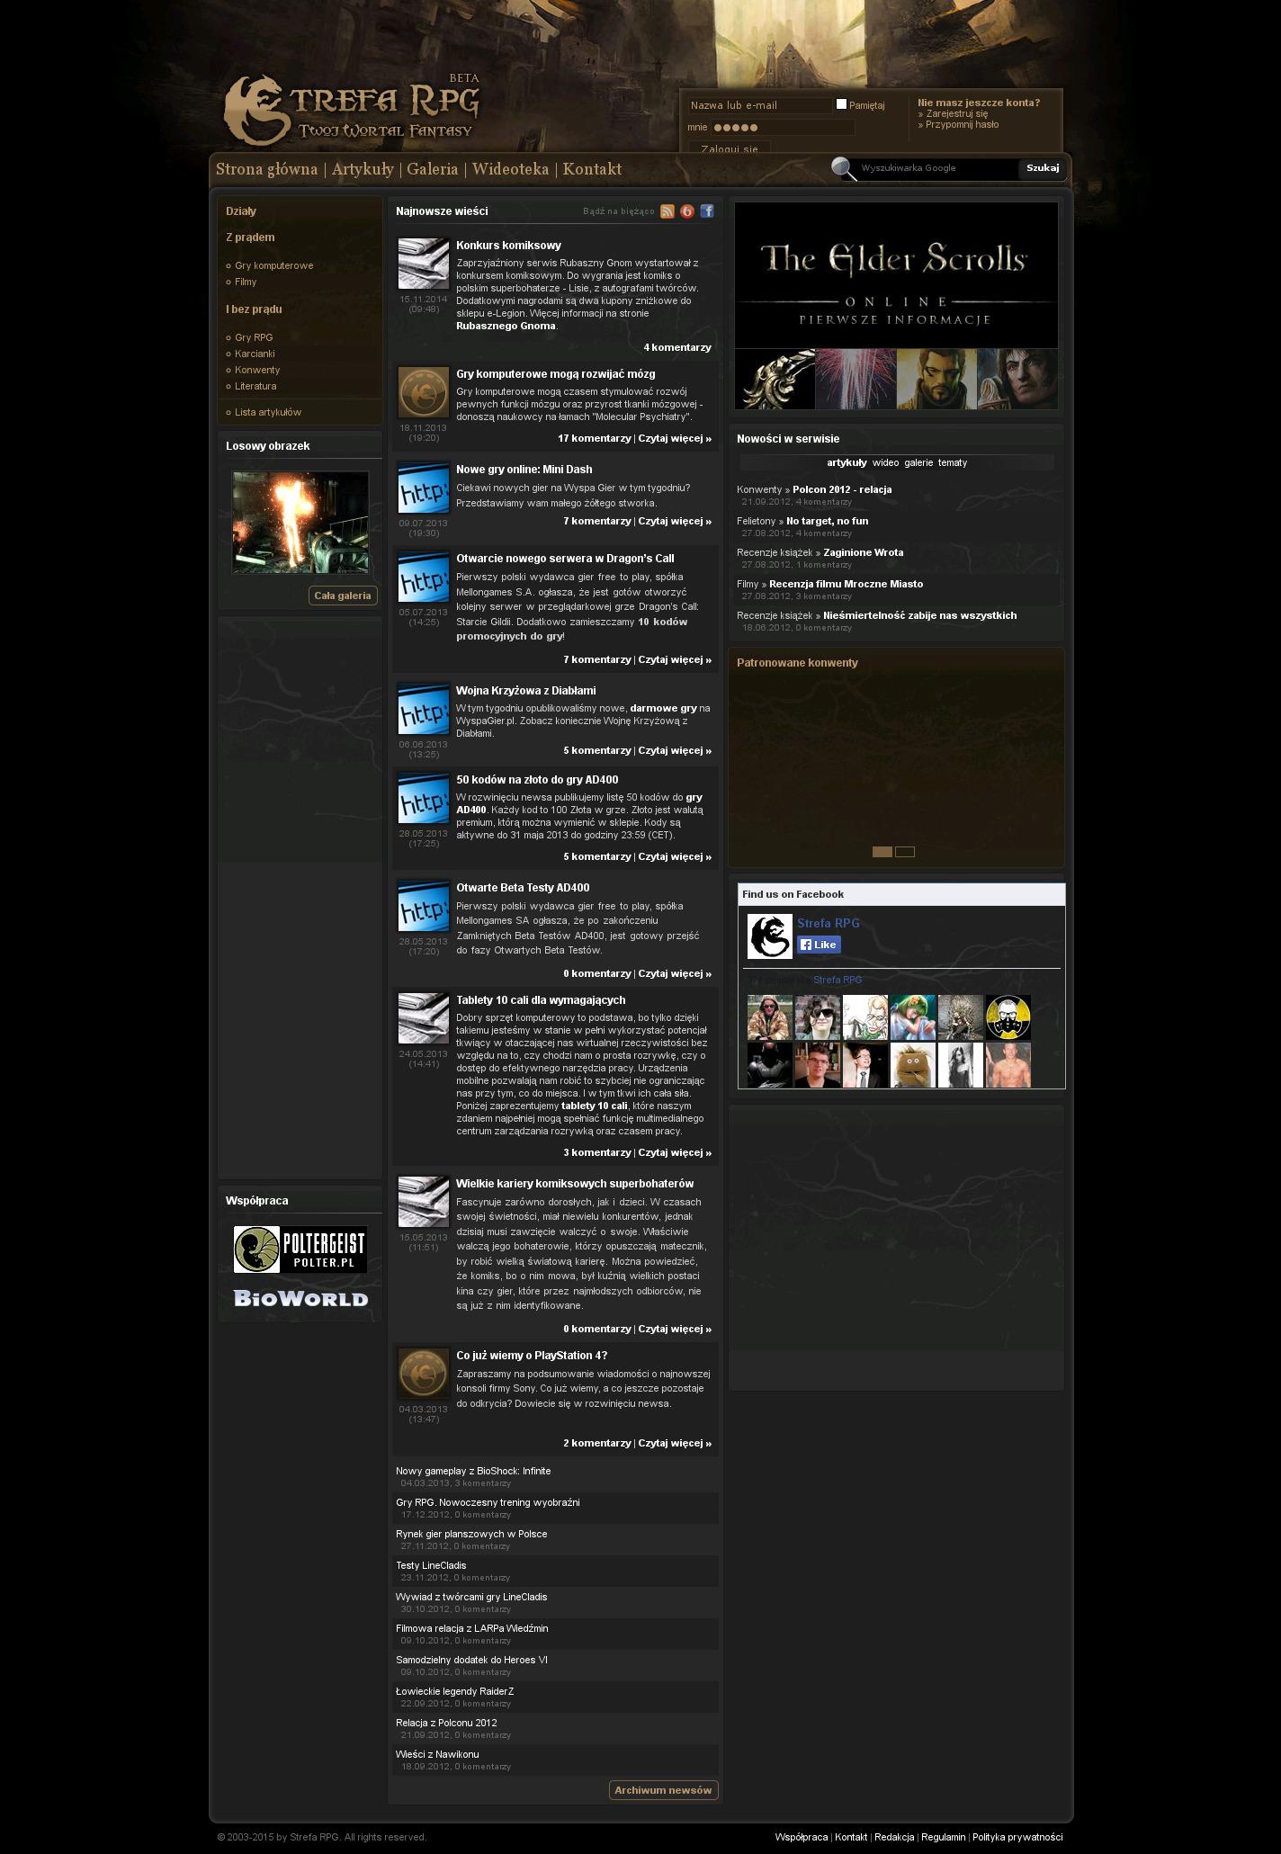Click Strefa RPG Facebook page avatar

pyautogui.click(x=769, y=936)
